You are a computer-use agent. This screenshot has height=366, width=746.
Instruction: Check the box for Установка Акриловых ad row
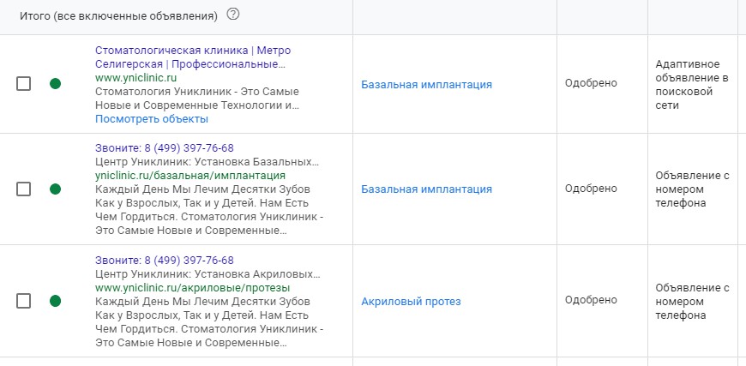click(23, 301)
